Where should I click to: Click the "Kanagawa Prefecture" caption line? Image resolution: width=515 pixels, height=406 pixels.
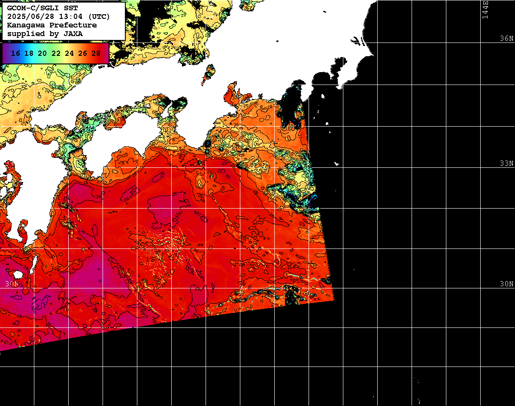coord(52,25)
